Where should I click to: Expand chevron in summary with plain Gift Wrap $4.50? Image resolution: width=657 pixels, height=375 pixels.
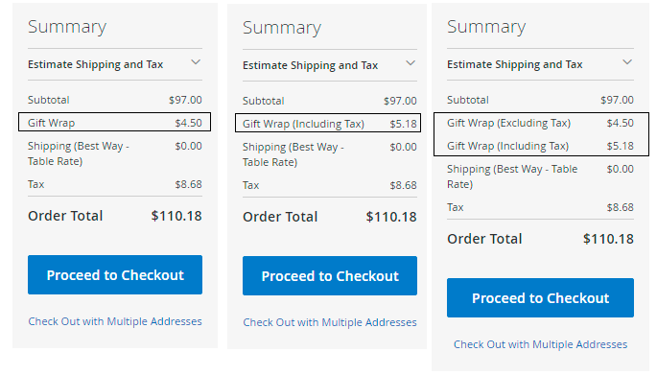pos(196,63)
